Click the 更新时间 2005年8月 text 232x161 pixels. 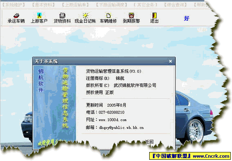[106, 105]
